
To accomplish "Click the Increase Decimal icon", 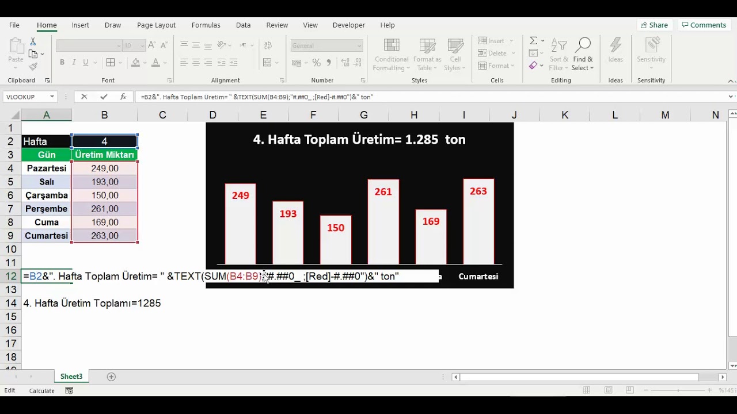I will tap(345, 63).
